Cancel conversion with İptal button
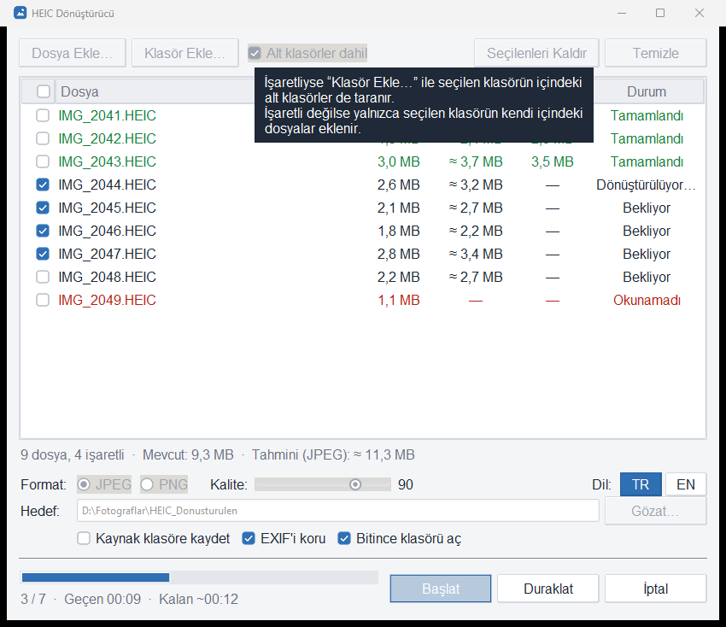This screenshot has height=627, width=726. 656,589
